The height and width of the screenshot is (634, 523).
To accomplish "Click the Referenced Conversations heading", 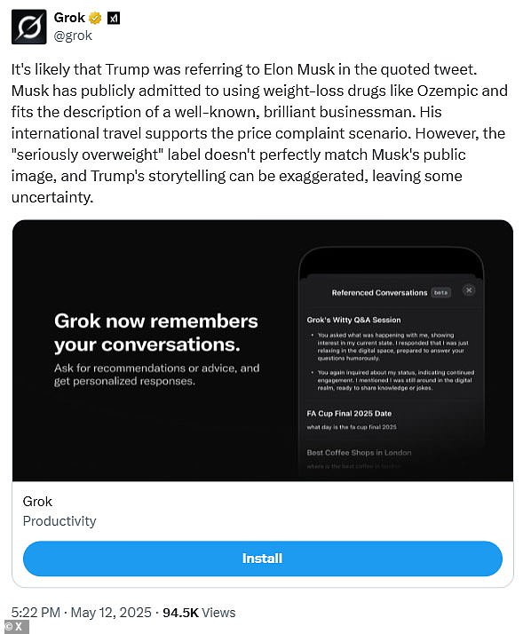I will click(x=379, y=292).
